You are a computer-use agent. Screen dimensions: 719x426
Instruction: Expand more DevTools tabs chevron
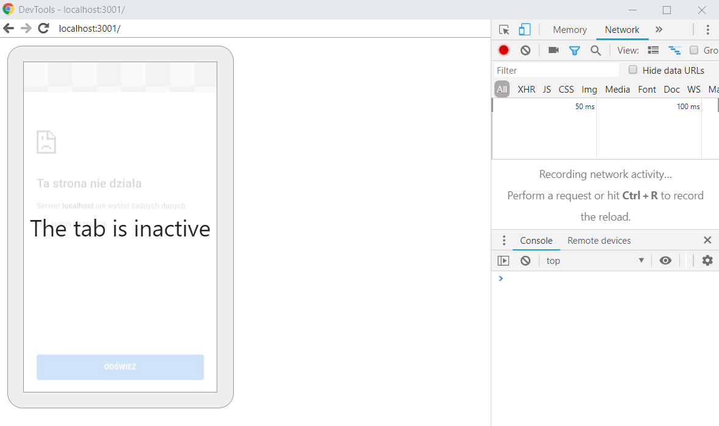659,30
